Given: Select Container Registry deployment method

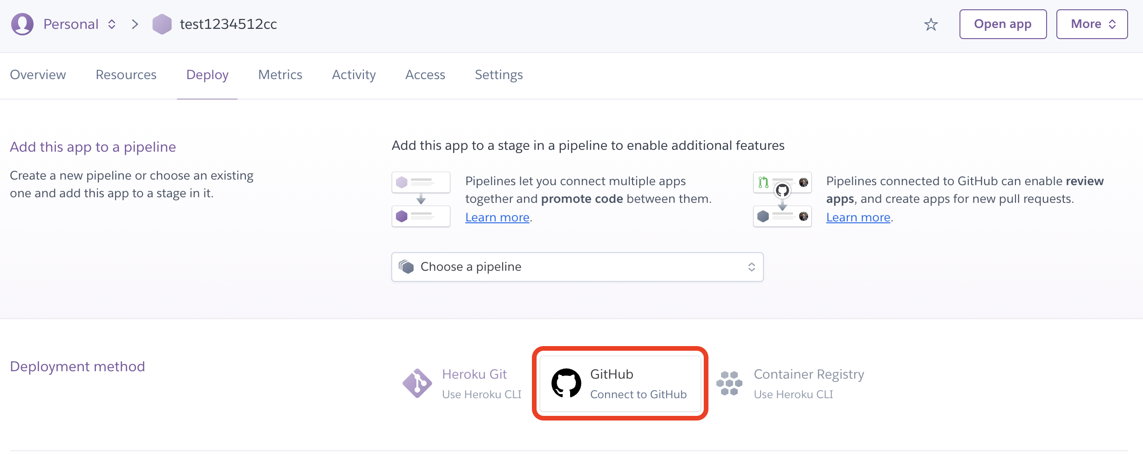Looking at the screenshot, I should click(x=808, y=383).
